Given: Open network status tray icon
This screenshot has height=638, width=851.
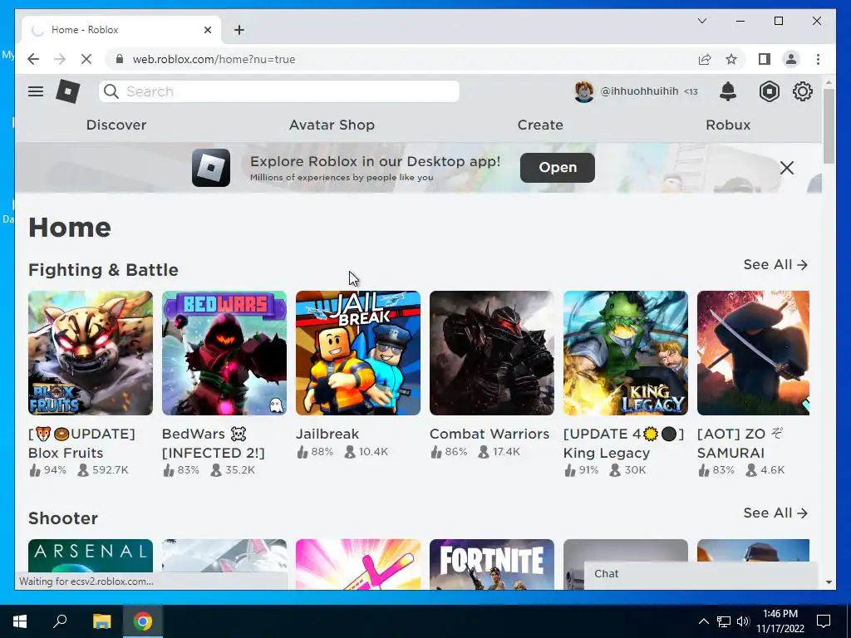Looking at the screenshot, I should click(724, 621).
